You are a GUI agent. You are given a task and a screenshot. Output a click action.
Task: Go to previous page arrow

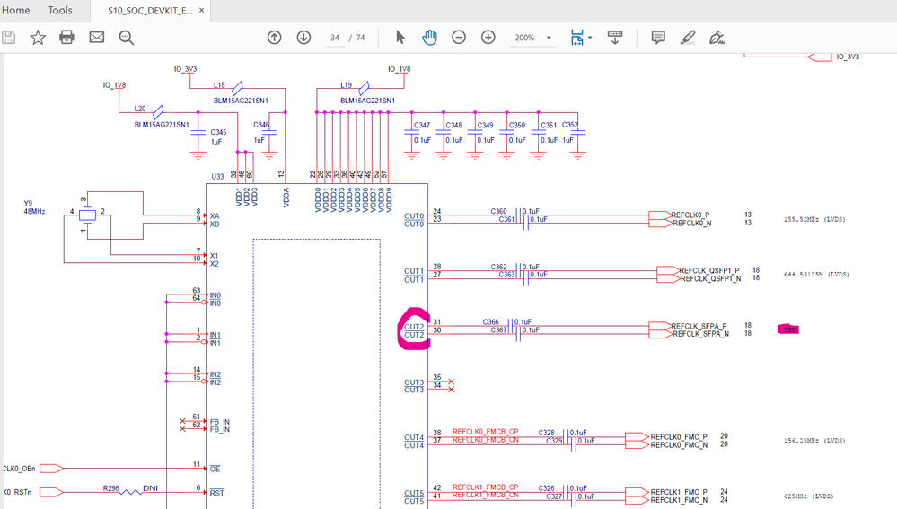pos(275,38)
